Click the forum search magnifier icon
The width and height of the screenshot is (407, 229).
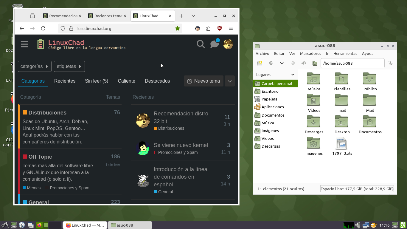[201, 44]
